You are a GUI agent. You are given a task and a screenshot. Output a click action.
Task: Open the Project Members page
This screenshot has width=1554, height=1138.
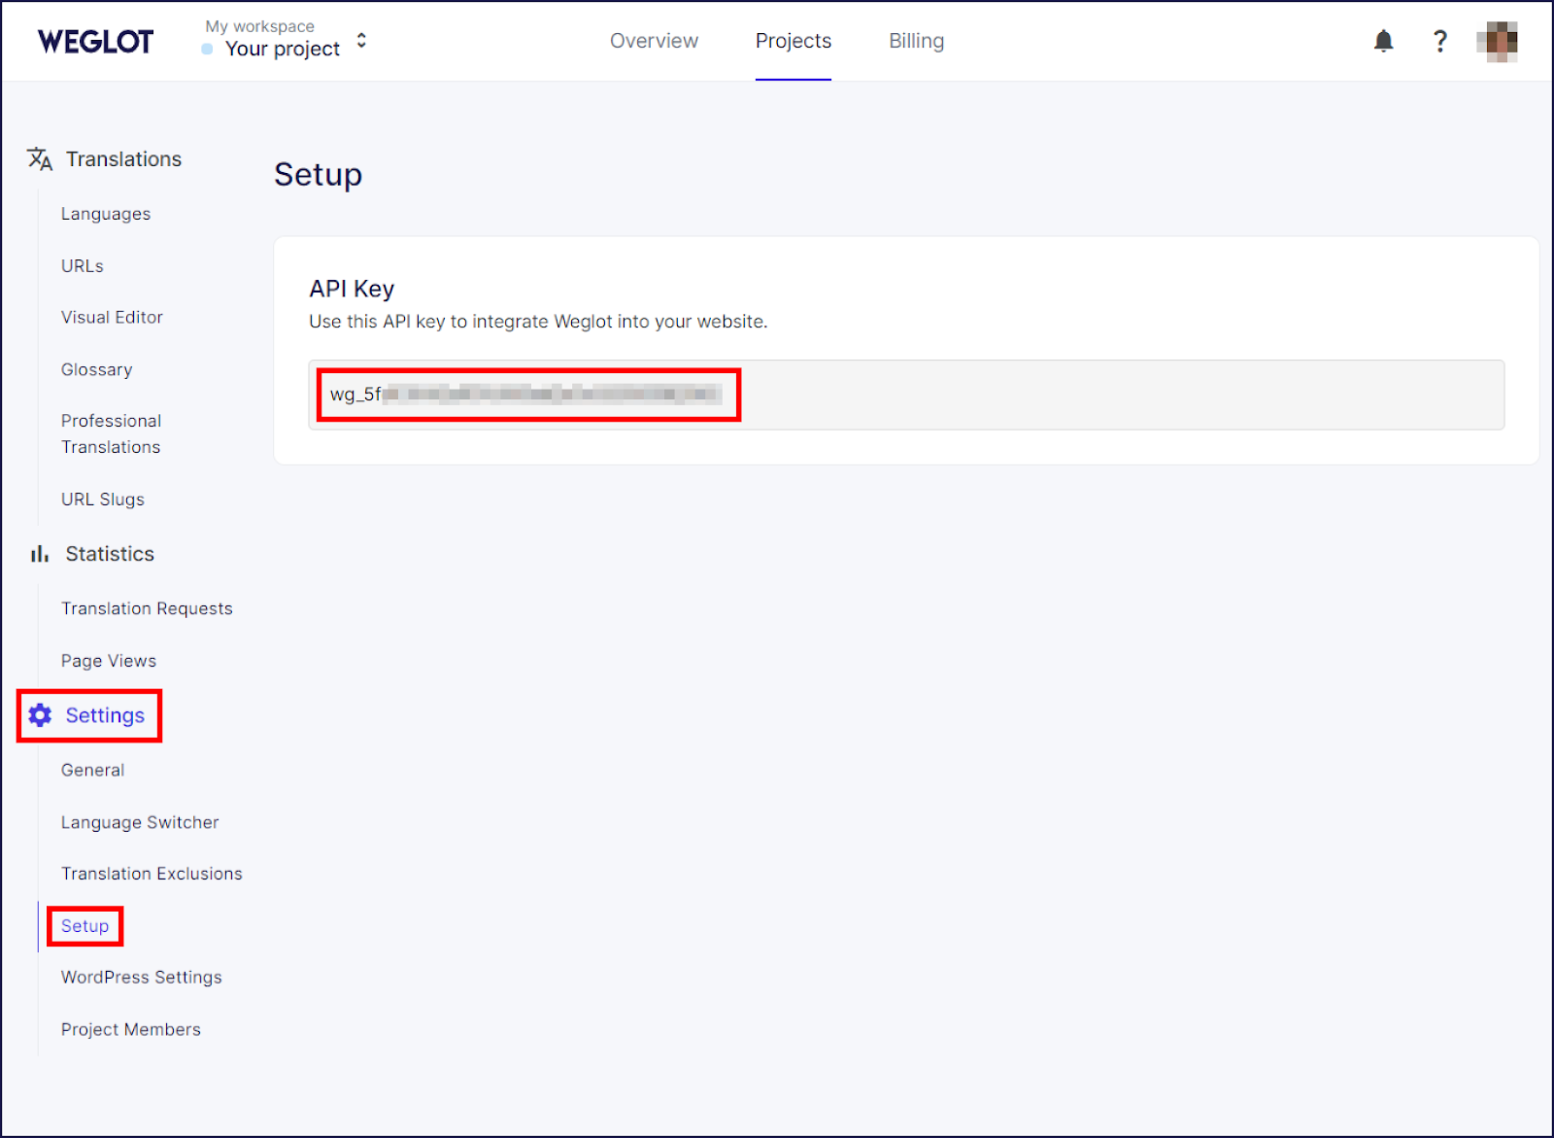pos(130,1029)
